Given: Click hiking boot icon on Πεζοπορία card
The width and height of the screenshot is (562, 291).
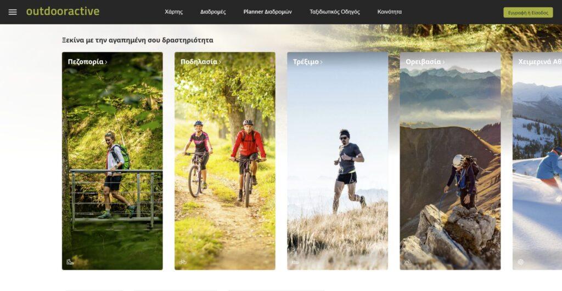Looking at the screenshot, I should coord(70,262).
